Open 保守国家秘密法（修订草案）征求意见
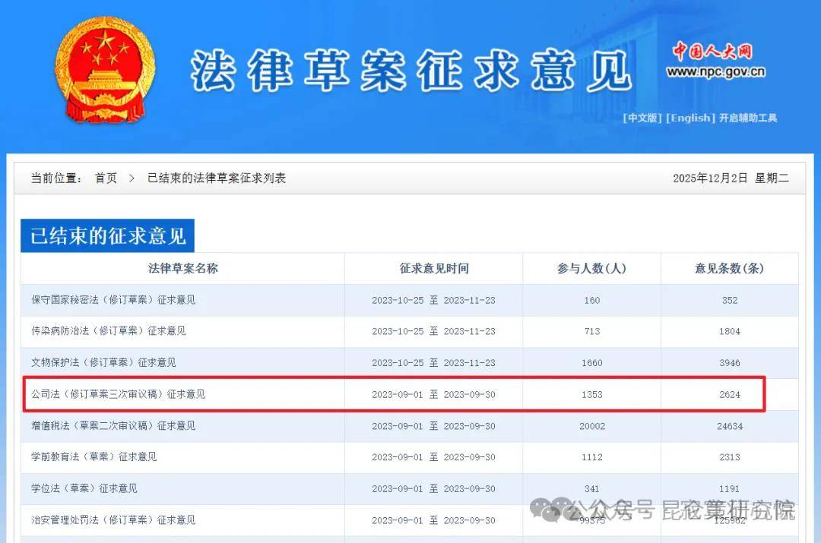This screenshot has height=543, width=821. 113,300
